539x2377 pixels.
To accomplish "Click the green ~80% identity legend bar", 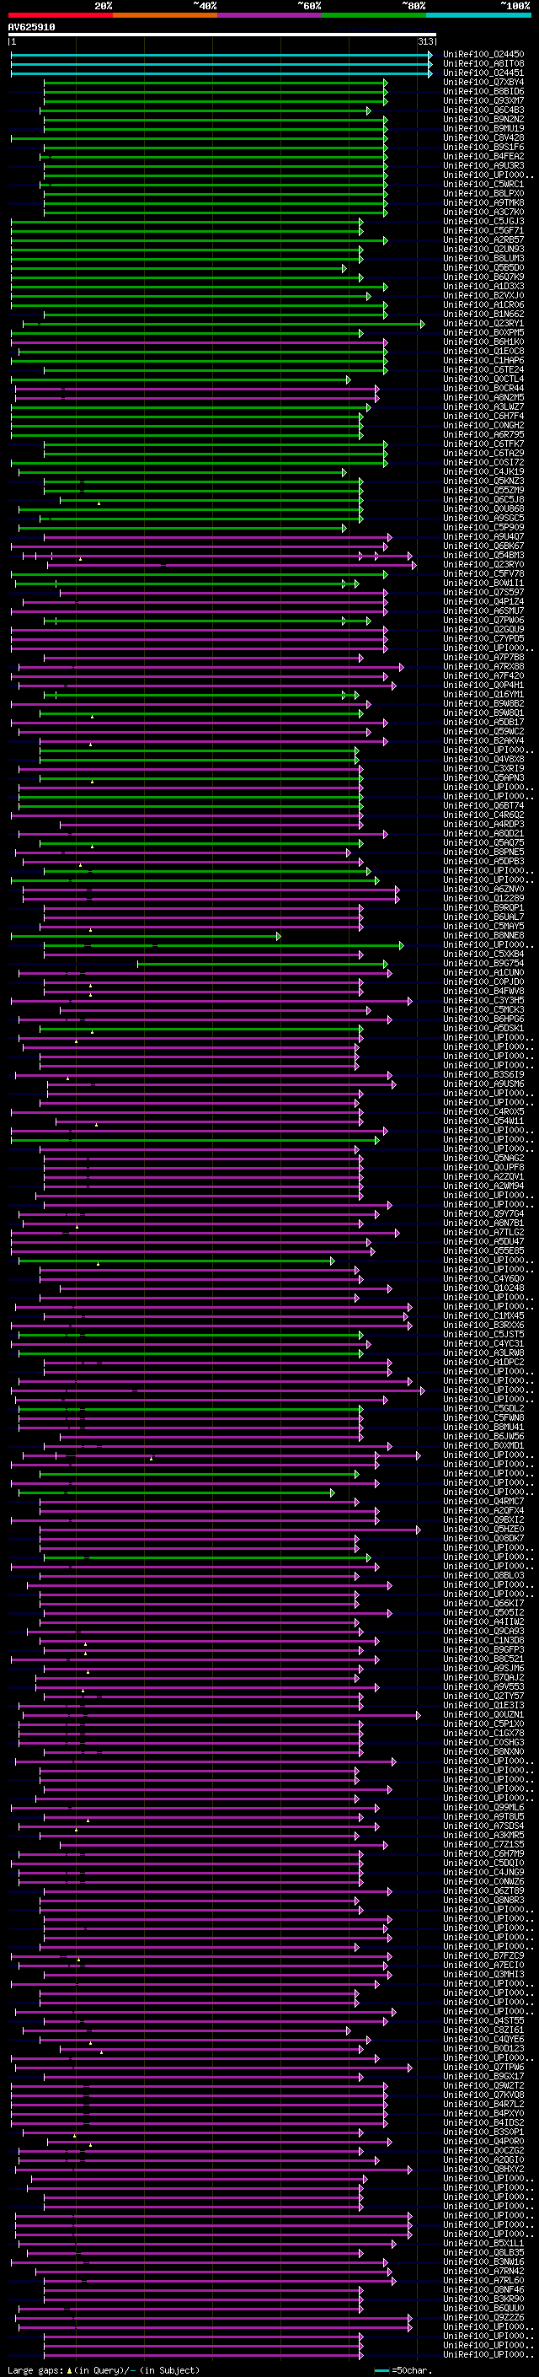I will pyautogui.click(x=374, y=15).
